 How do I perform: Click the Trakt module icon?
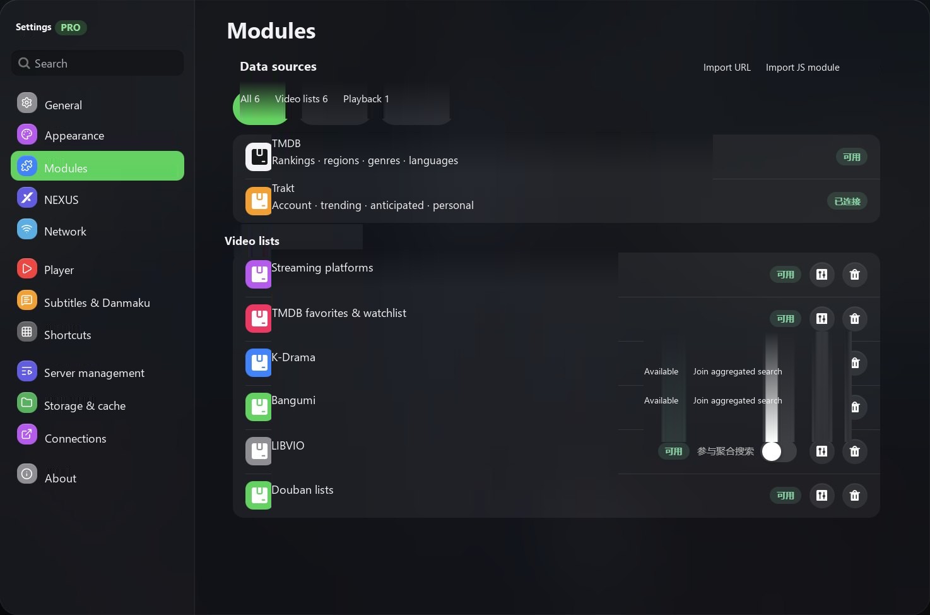click(x=259, y=201)
